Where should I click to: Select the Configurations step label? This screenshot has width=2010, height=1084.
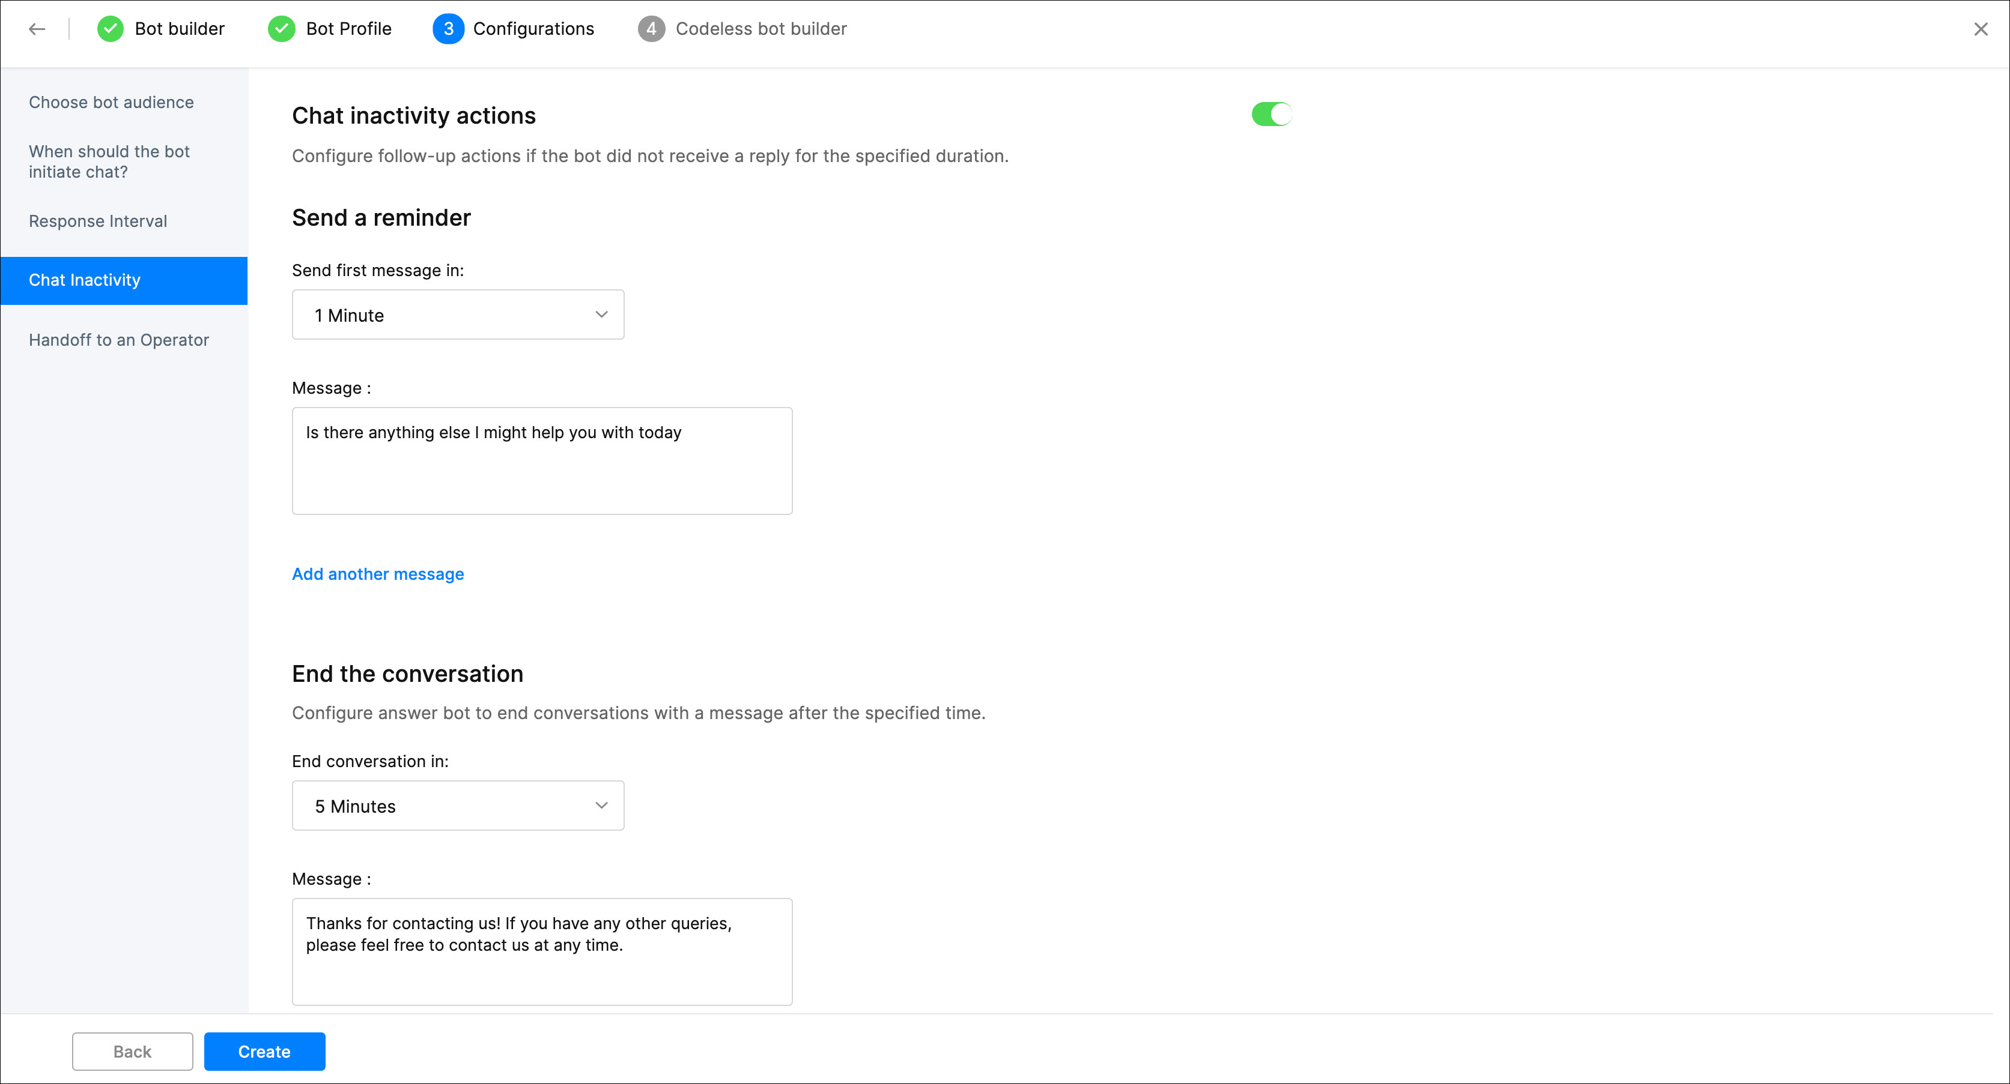tap(533, 29)
